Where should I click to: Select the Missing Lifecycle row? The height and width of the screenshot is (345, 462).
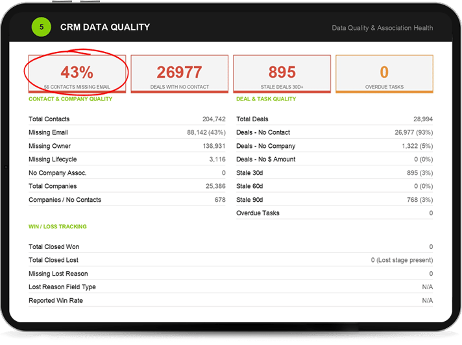(127, 160)
